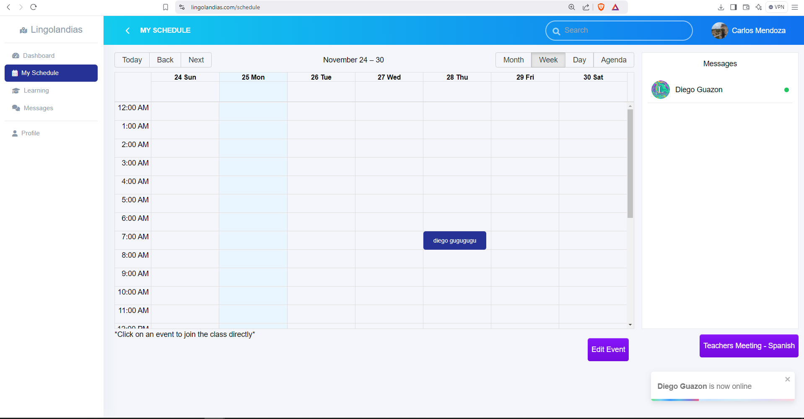This screenshot has width=804, height=419.
Task: Open Carlos Mendoza's profile avatar
Action: tap(719, 31)
